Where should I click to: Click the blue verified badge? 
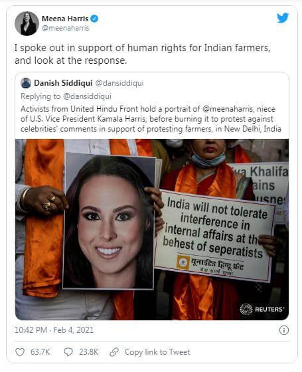click(94, 19)
